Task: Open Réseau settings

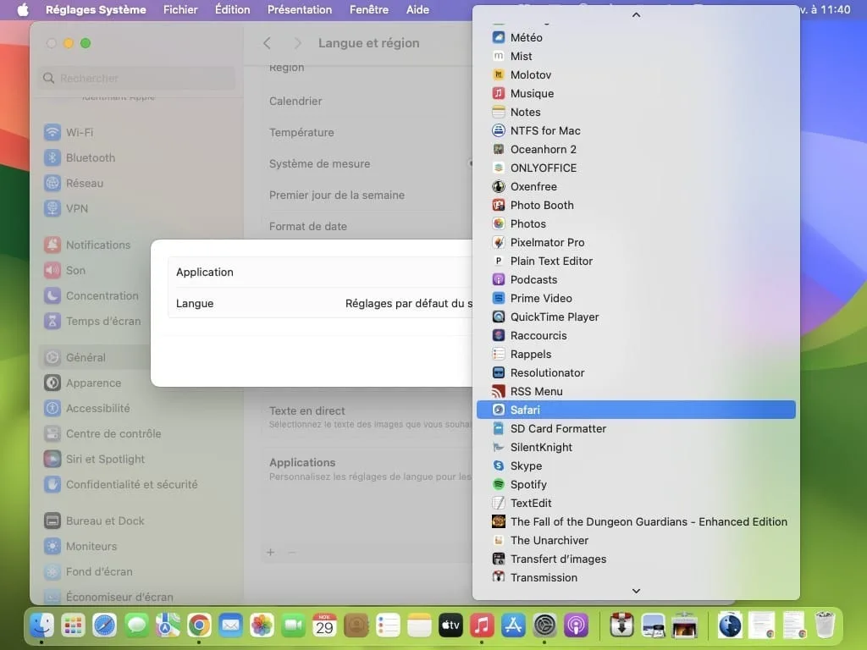Action: pos(82,183)
